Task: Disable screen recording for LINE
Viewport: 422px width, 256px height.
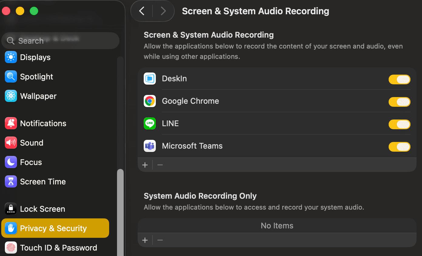Action: 399,124
